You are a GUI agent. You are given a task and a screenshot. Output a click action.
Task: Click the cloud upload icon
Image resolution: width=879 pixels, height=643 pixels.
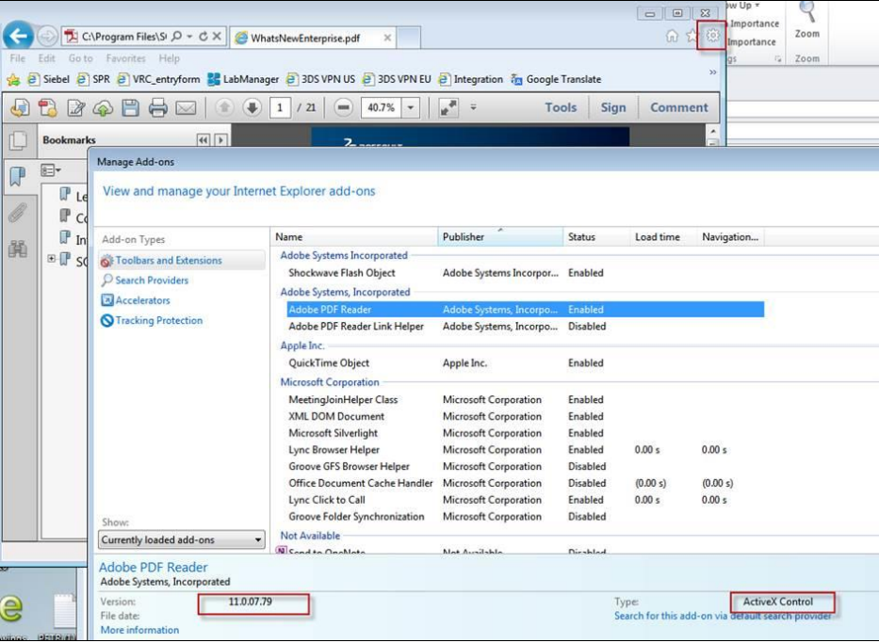click(x=103, y=107)
